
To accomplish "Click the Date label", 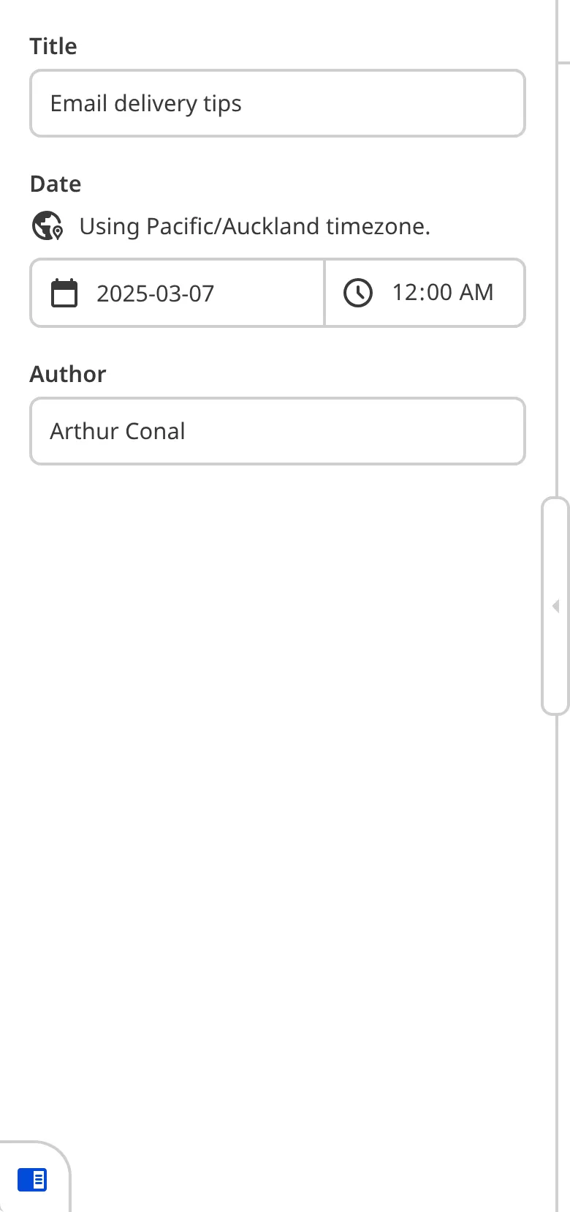I will (x=56, y=184).
